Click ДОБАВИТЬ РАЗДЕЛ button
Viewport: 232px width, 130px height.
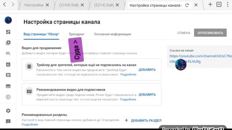tap(143, 120)
